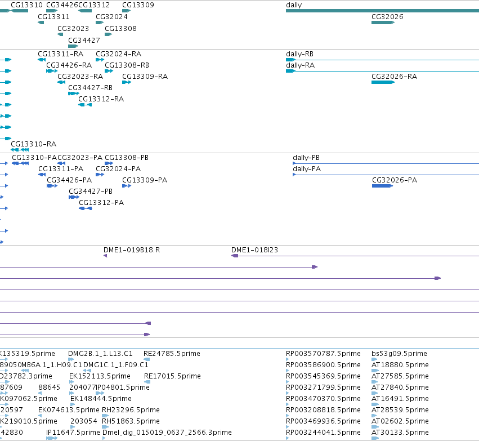This screenshot has width=479, height=441.
Task: Click the DME1-018I23 clone label
Action: tap(255, 250)
